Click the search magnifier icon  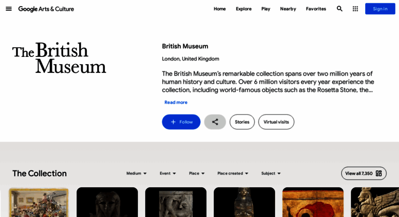(339, 9)
